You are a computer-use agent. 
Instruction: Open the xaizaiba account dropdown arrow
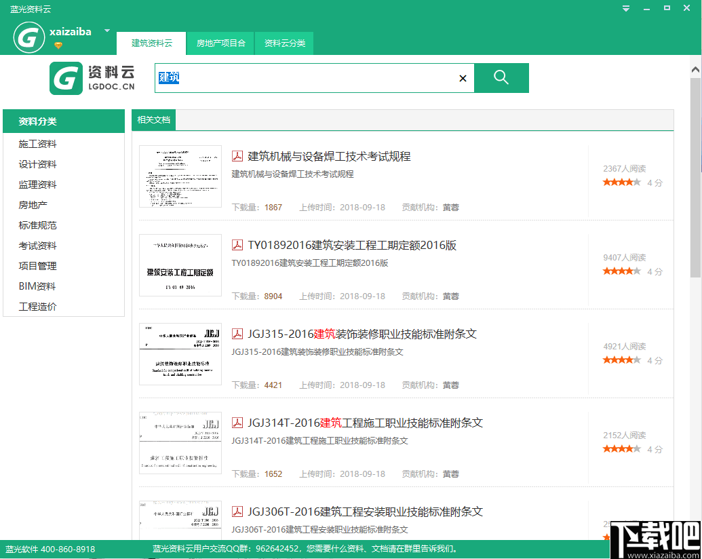(106, 31)
